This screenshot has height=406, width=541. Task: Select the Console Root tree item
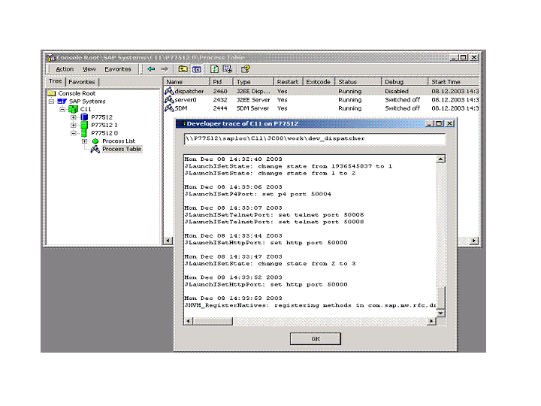pos(77,93)
